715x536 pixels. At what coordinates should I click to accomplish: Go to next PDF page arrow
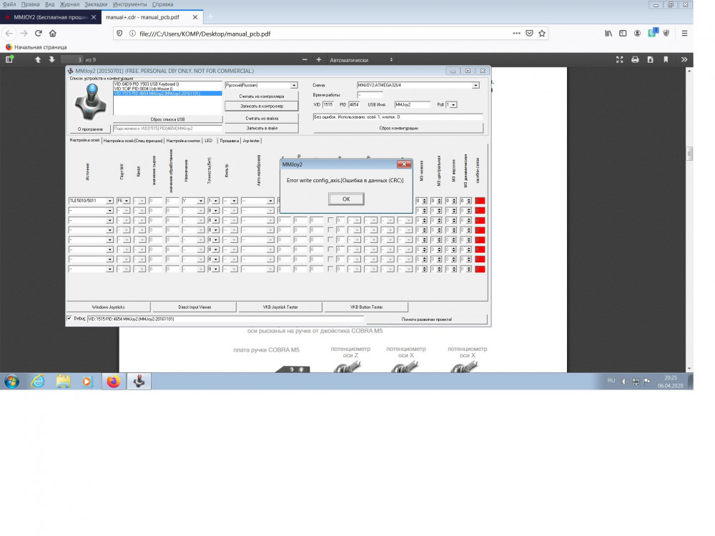[51, 60]
